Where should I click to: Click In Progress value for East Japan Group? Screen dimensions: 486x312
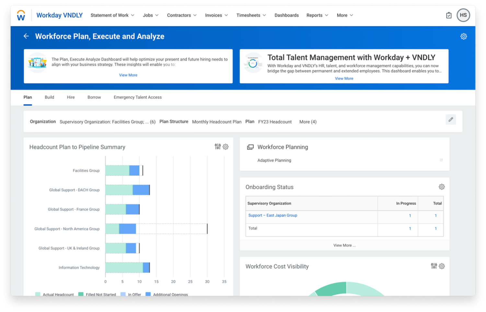tap(410, 215)
